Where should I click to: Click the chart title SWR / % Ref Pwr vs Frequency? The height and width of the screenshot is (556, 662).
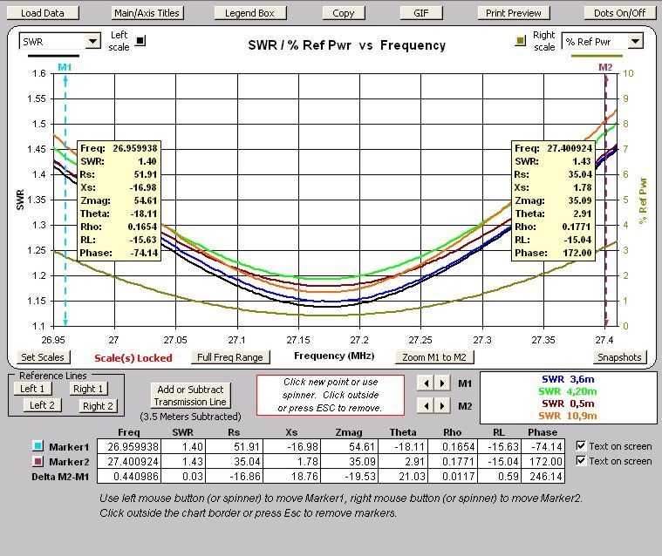click(346, 44)
